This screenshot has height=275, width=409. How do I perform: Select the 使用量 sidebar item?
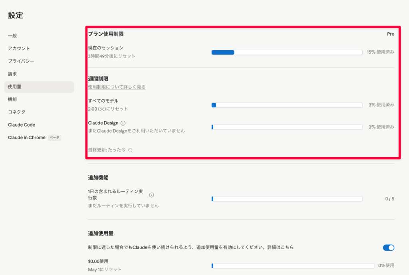pyautogui.click(x=39, y=87)
